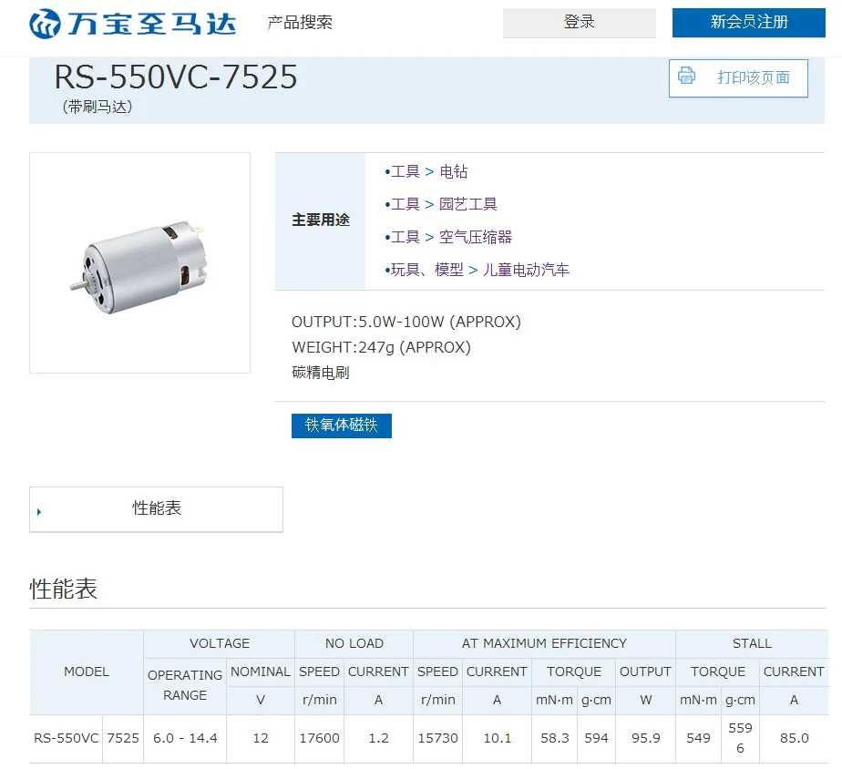Click the printer icon in print button
This screenshot has width=842, height=769.
[x=686, y=76]
